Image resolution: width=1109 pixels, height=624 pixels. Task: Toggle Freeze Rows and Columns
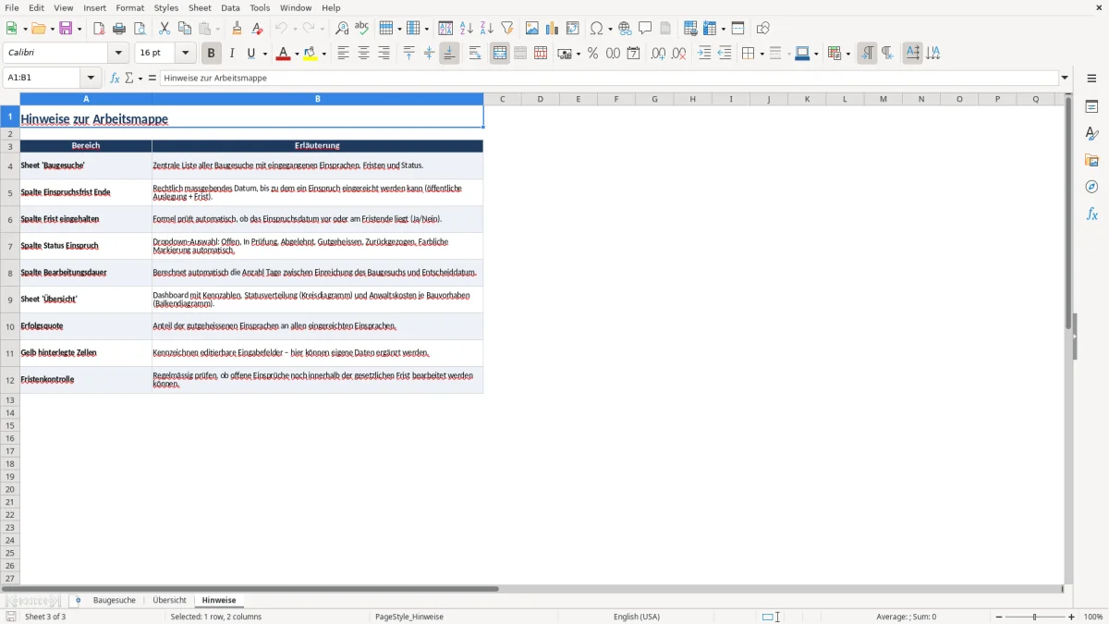coord(709,29)
